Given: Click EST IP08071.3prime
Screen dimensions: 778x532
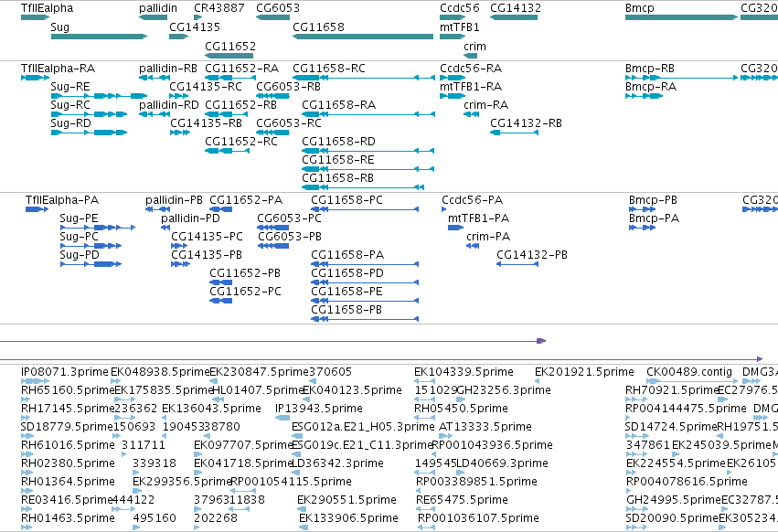Looking at the screenshot, I should 36,381.
